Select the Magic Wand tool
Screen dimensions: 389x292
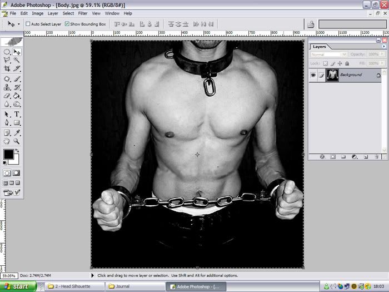coord(17,60)
